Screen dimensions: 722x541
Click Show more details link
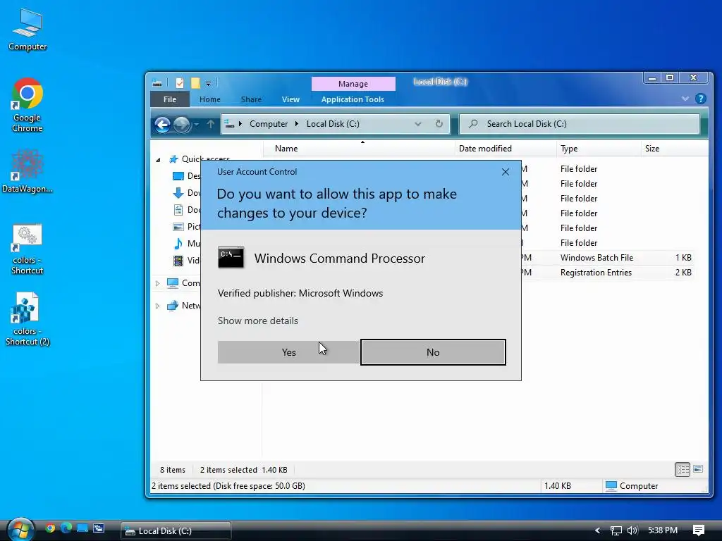258,321
